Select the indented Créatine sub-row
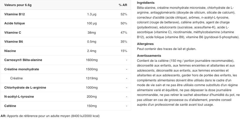 coord(16,78)
